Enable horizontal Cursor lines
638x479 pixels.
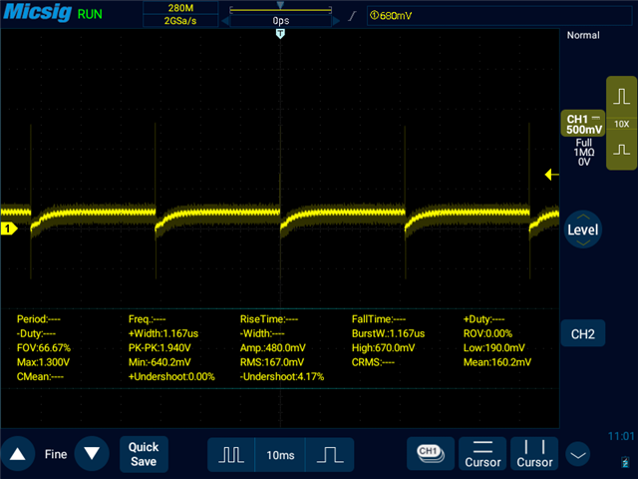click(x=482, y=454)
